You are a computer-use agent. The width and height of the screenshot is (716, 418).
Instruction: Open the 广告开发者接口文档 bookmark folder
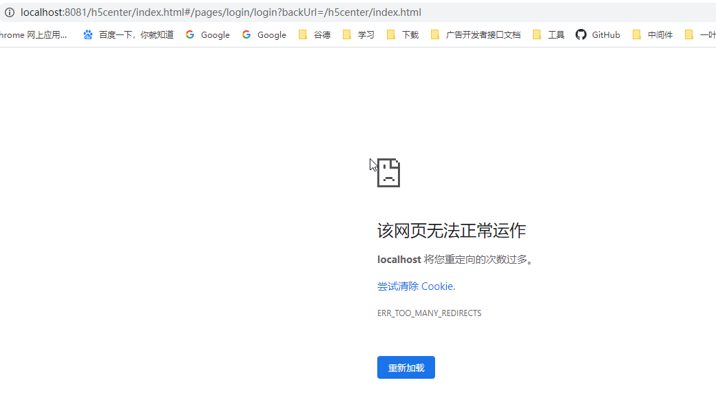tap(476, 34)
